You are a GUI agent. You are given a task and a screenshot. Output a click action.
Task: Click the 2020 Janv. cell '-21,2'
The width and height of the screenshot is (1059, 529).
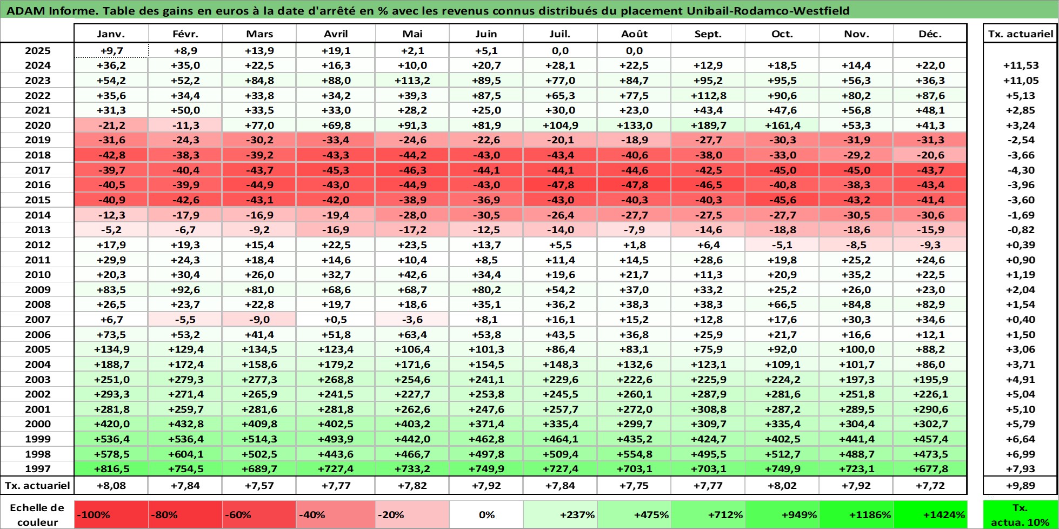coord(111,125)
